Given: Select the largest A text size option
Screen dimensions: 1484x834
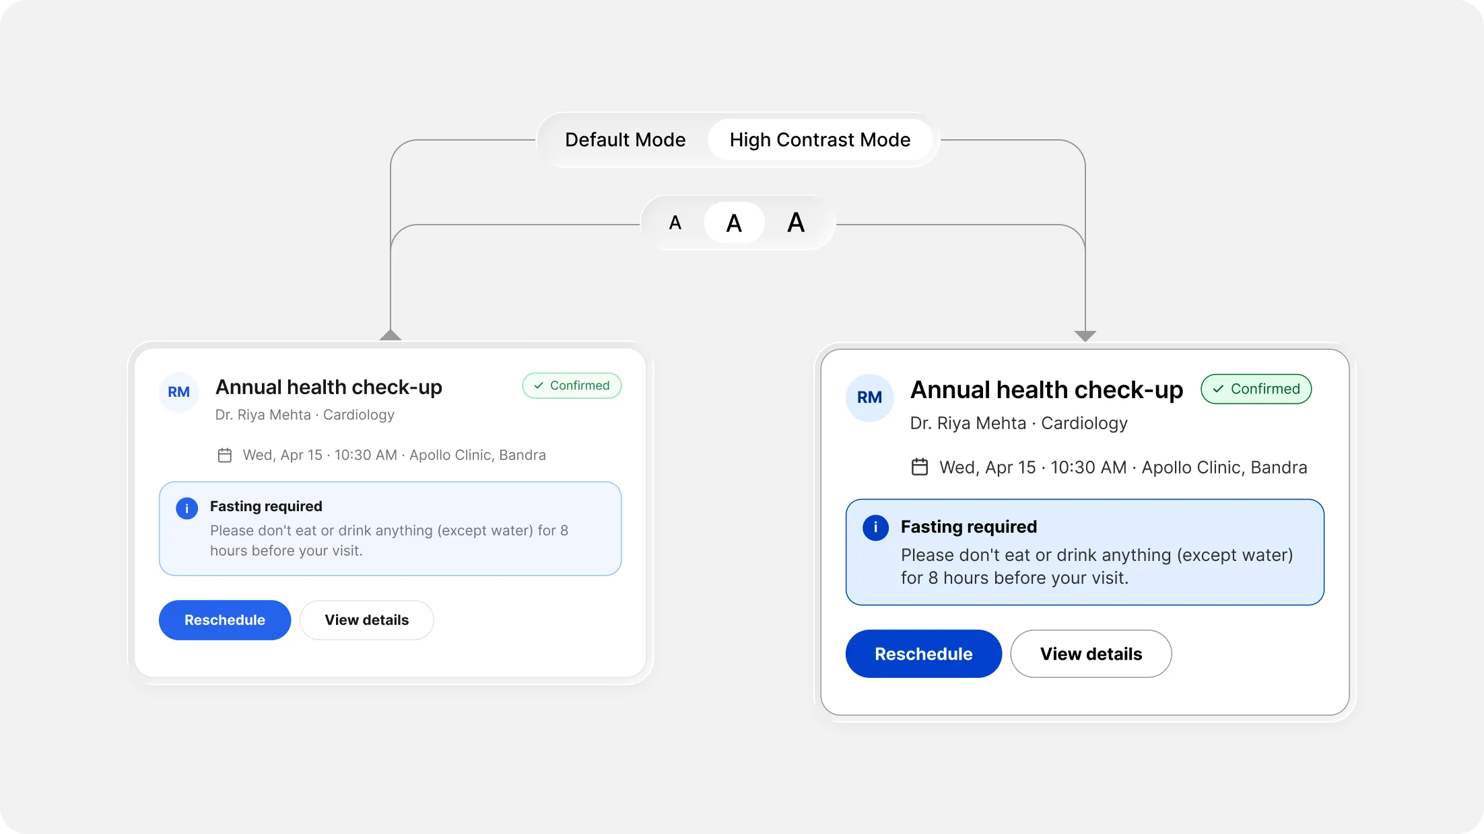Looking at the screenshot, I should pyautogui.click(x=796, y=223).
